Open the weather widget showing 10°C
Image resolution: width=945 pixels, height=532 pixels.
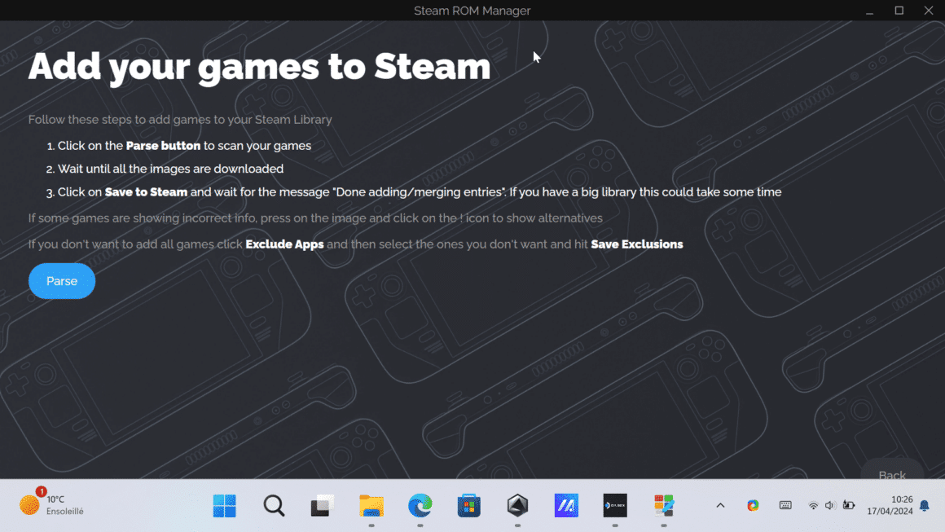pyautogui.click(x=52, y=505)
